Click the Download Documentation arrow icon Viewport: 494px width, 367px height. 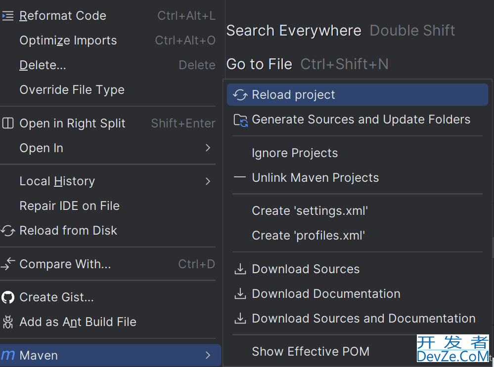point(240,294)
